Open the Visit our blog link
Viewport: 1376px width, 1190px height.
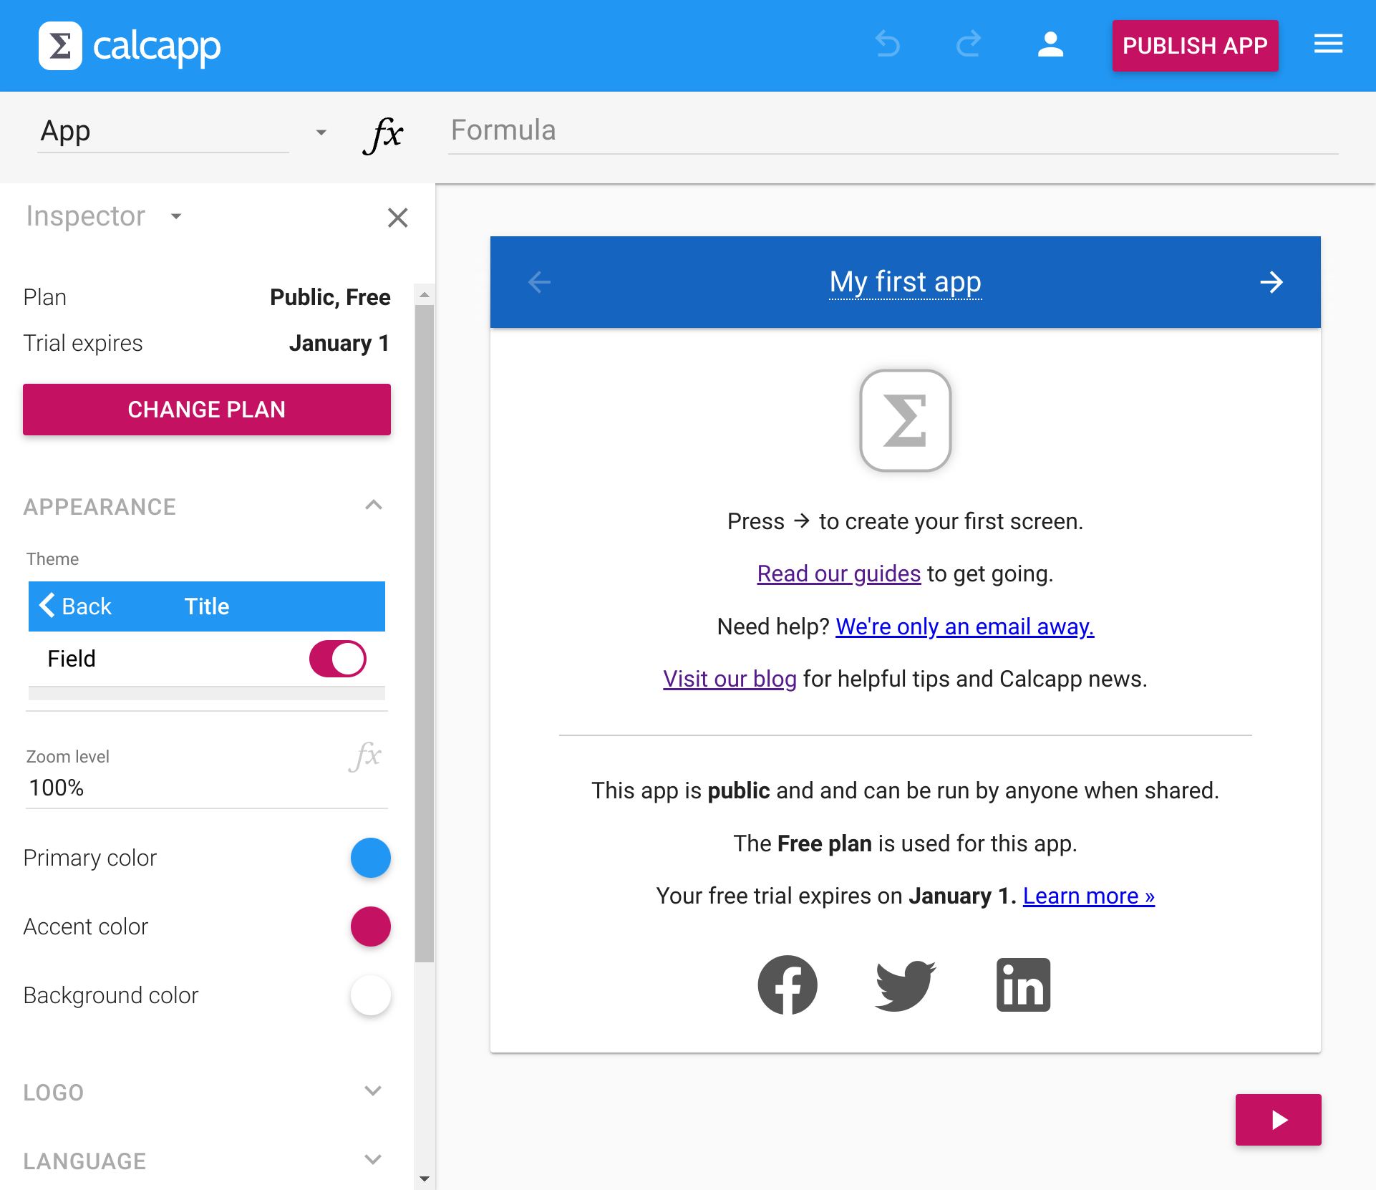(730, 679)
